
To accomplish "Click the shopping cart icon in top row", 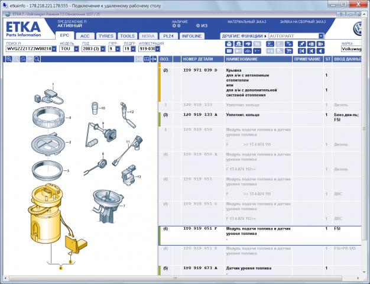I will coord(289,44).
